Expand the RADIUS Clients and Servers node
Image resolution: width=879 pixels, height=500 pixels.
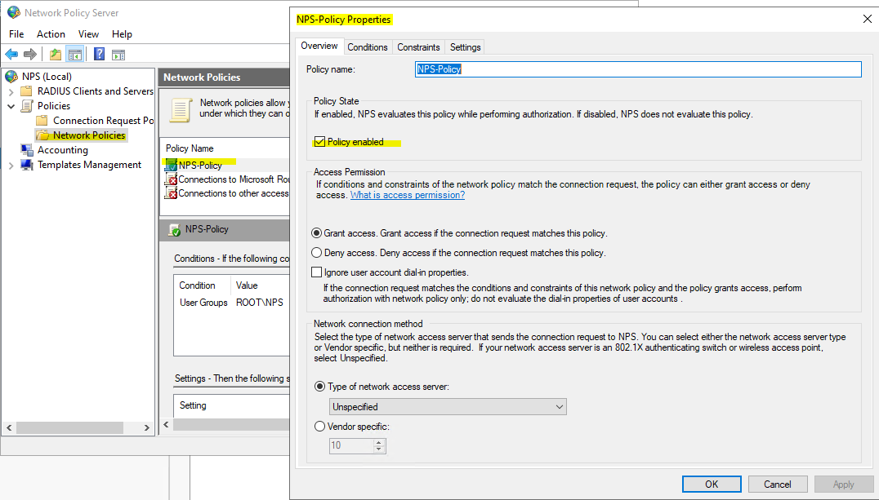click(x=11, y=91)
